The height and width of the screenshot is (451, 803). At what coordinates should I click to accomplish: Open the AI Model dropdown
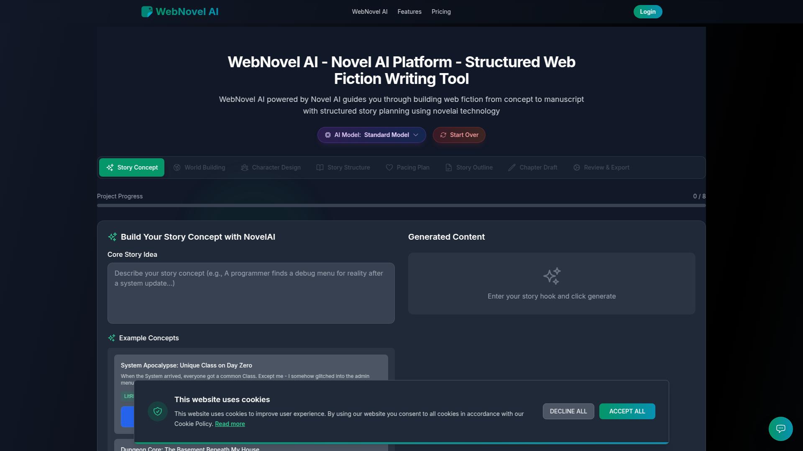[x=371, y=135]
